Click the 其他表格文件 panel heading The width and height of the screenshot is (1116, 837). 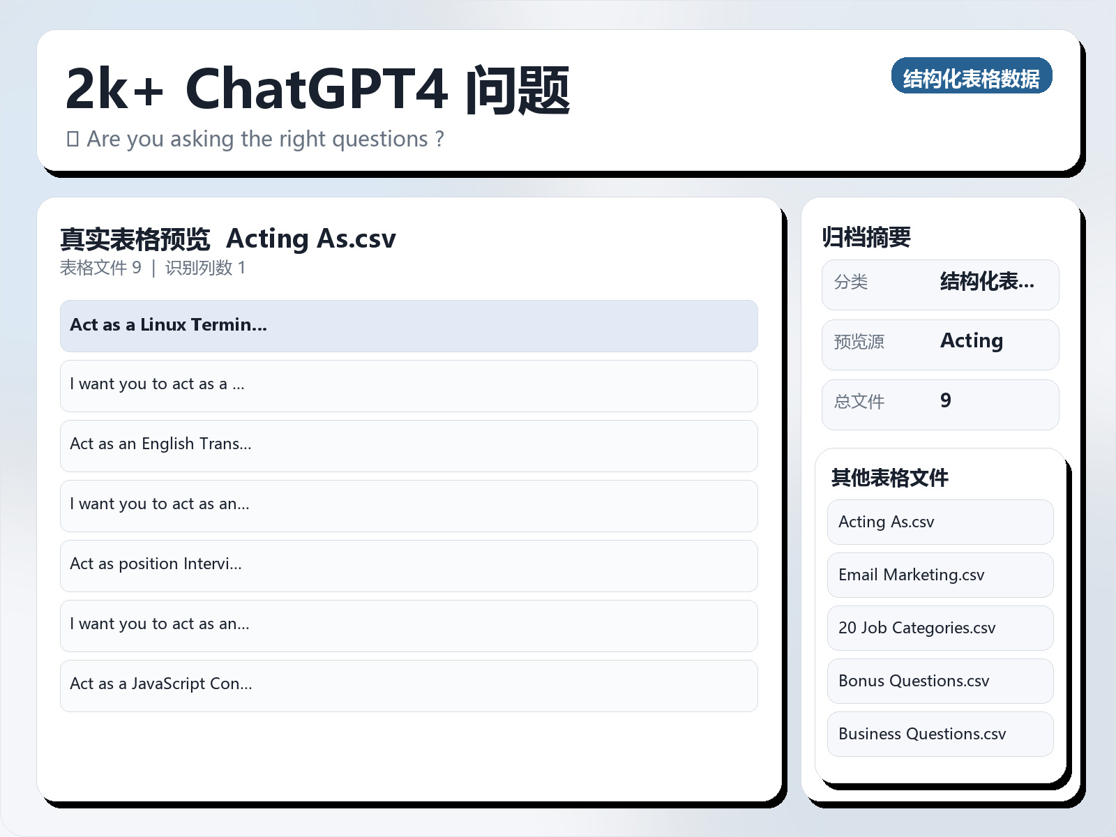[x=891, y=478]
